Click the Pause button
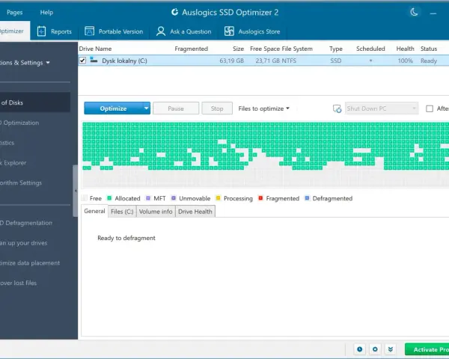Image resolution: width=449 pixels, height=359 pixels. tap(176, 108)
